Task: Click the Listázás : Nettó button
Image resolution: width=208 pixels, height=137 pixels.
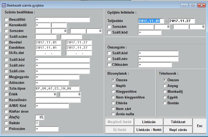Action: coord(149,130)
